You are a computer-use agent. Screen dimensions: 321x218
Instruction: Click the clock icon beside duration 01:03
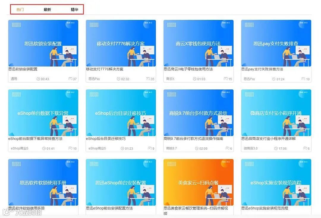tap(195, 79)
